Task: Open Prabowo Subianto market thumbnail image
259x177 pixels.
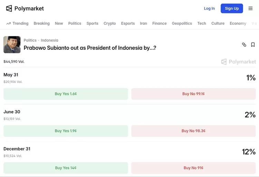Action: (x=12, y=45)
